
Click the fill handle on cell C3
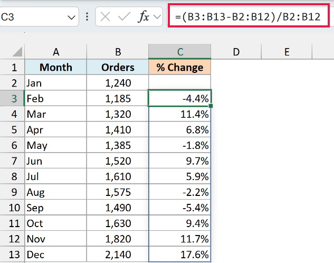tap(211, 106)
